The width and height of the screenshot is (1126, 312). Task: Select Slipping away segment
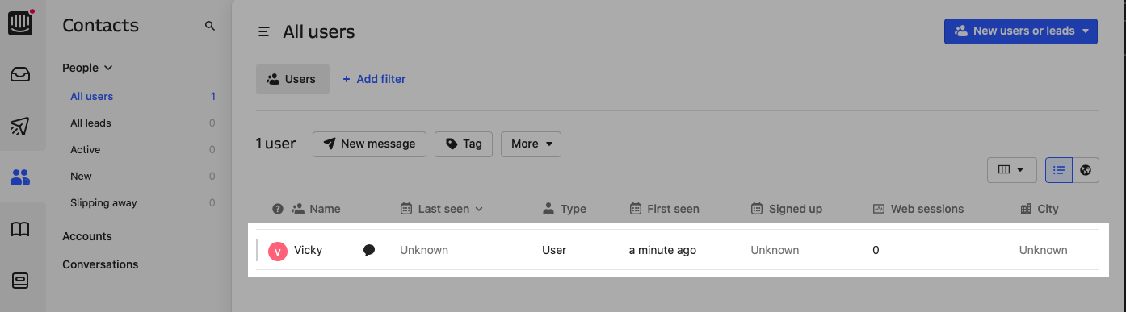[103, 202]
